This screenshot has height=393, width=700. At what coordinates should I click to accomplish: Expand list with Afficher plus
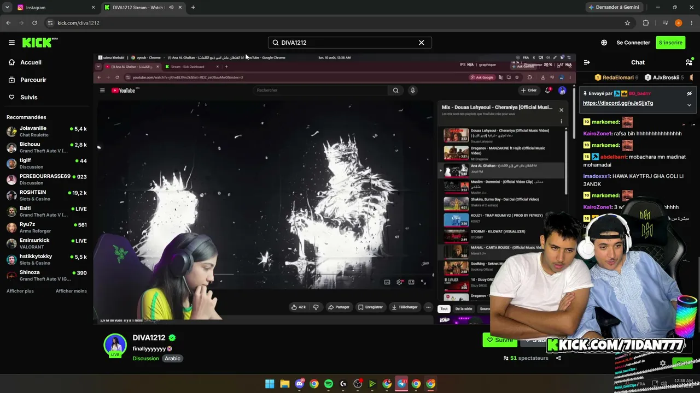coord(20,291)
